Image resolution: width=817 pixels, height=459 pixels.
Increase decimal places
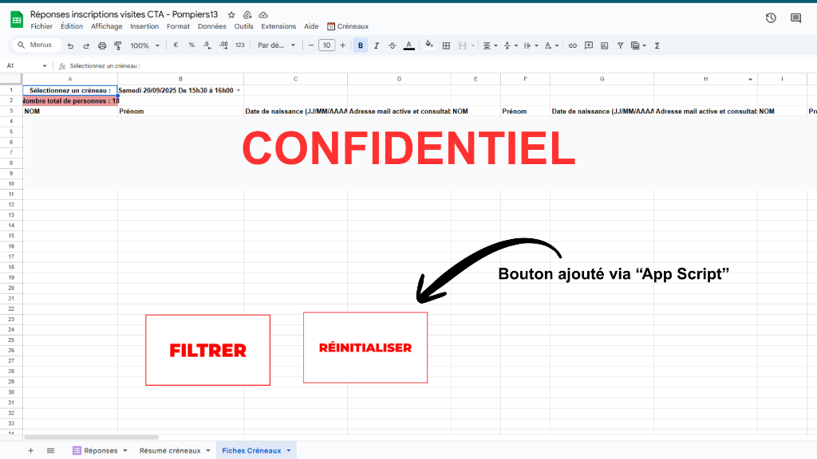pos(223,45)
